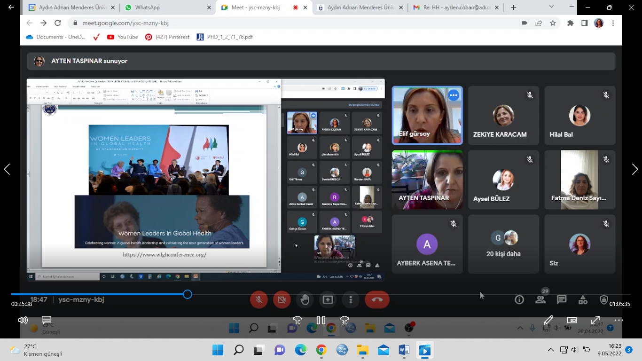
Task: Enter fullscreen with the player's expand icon
Action: pyautogui.click(x=595, y=320)
